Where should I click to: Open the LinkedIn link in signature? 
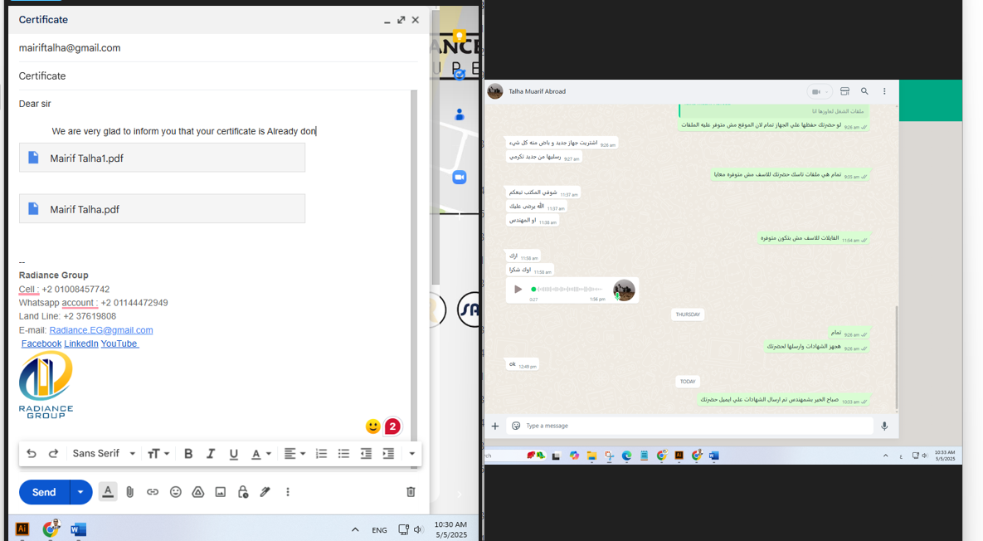click(x=80, y=344)
